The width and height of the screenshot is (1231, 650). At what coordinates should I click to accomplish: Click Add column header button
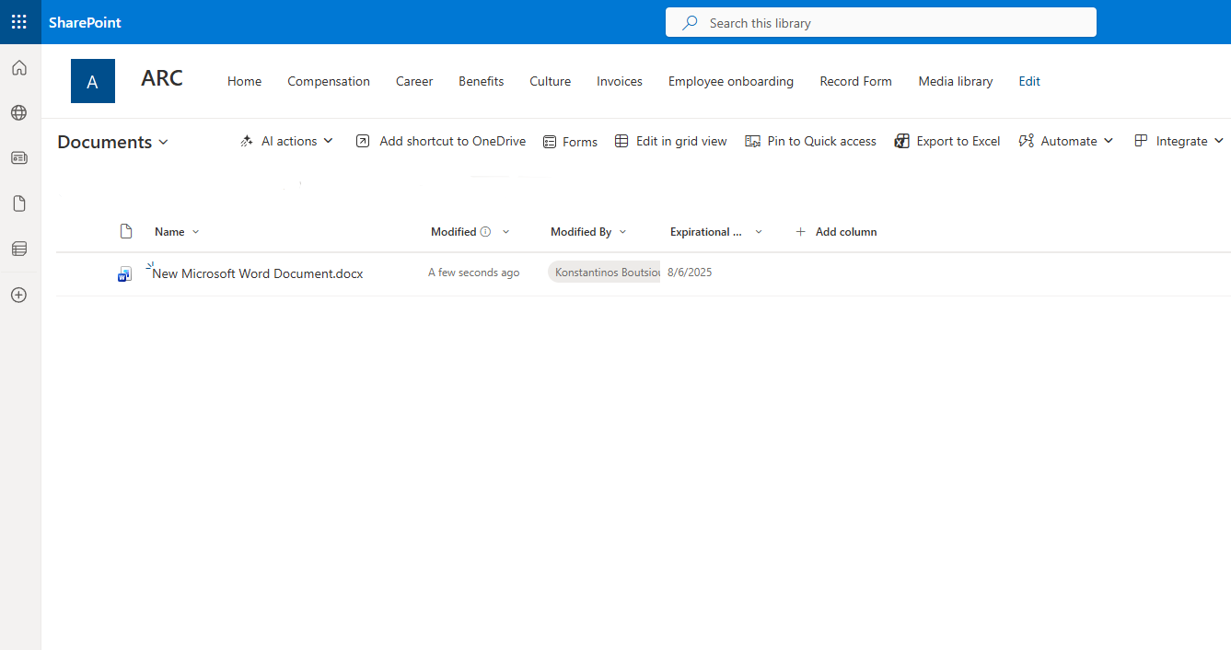click(x=836, y=232)
